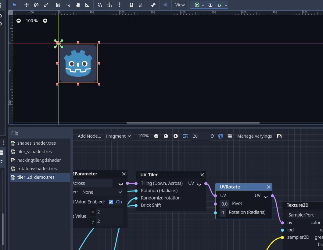Expand the dropdown beside the insert key icon
This screenshot has width=323, height=250.
point(203,5)
